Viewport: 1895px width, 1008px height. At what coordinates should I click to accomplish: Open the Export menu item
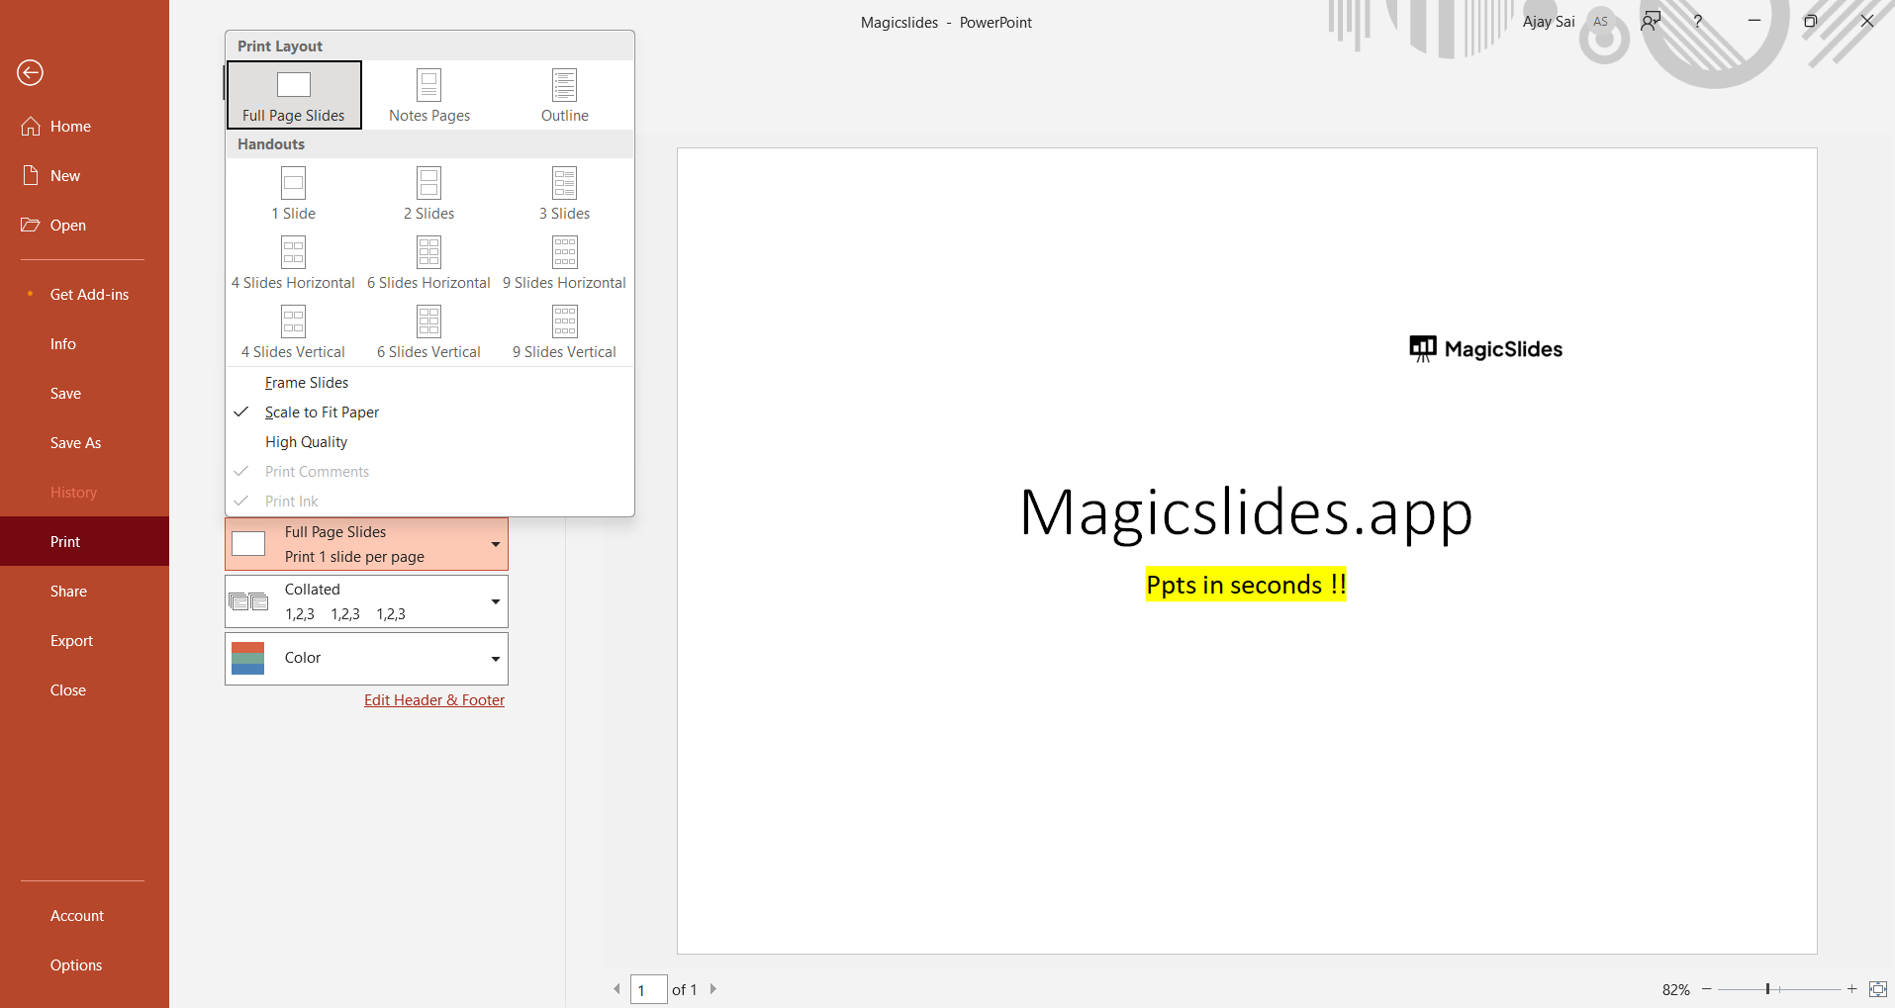(x=71, y=641)
